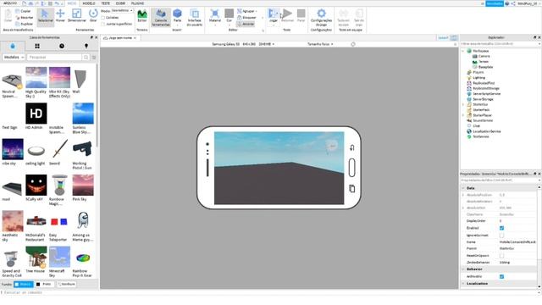Click the share icon near username
542x305 pixels.
[x=513, y=3]
